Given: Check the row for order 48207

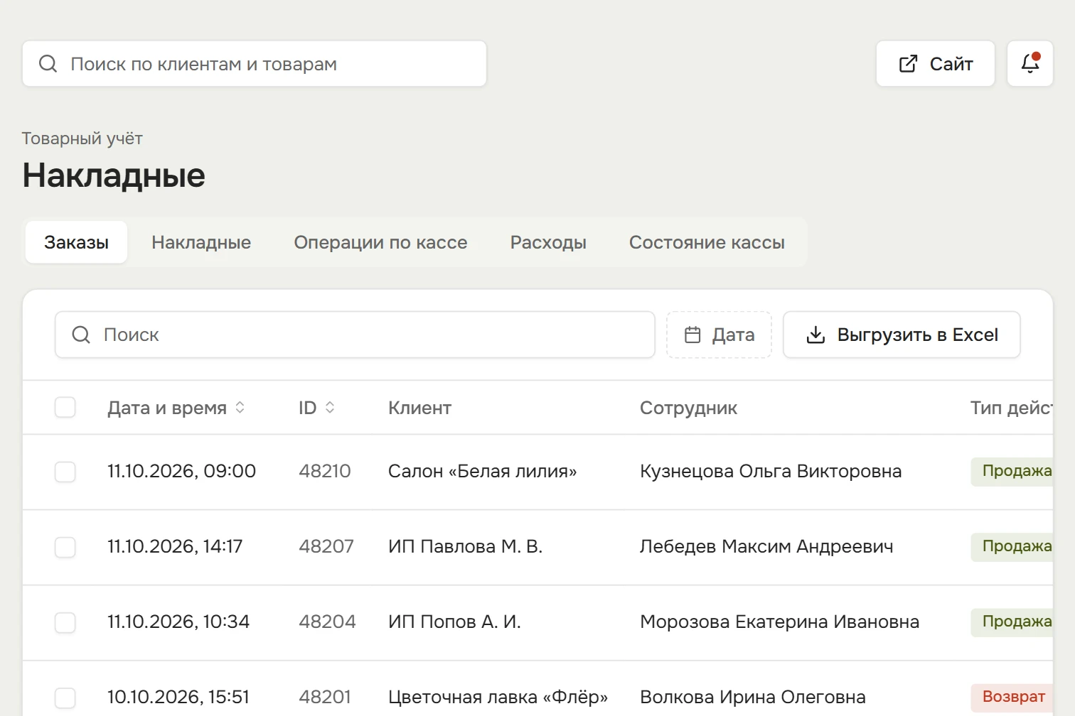Looking at the screenshot, I should [x=65, y=547].
